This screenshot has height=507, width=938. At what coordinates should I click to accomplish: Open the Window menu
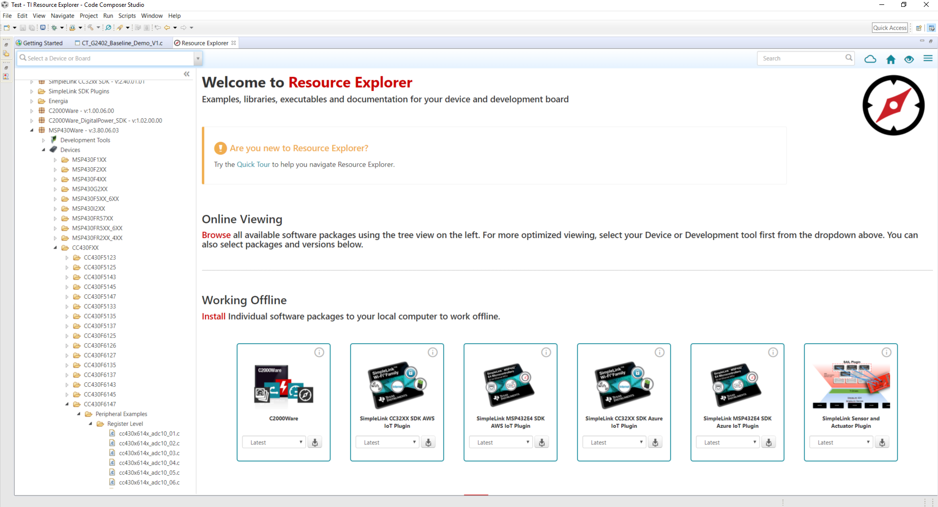[x=152, y=16]
